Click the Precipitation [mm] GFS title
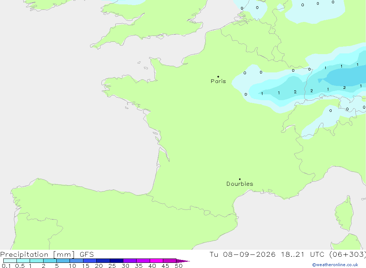366x268 pixels. (x=47, y=254)
